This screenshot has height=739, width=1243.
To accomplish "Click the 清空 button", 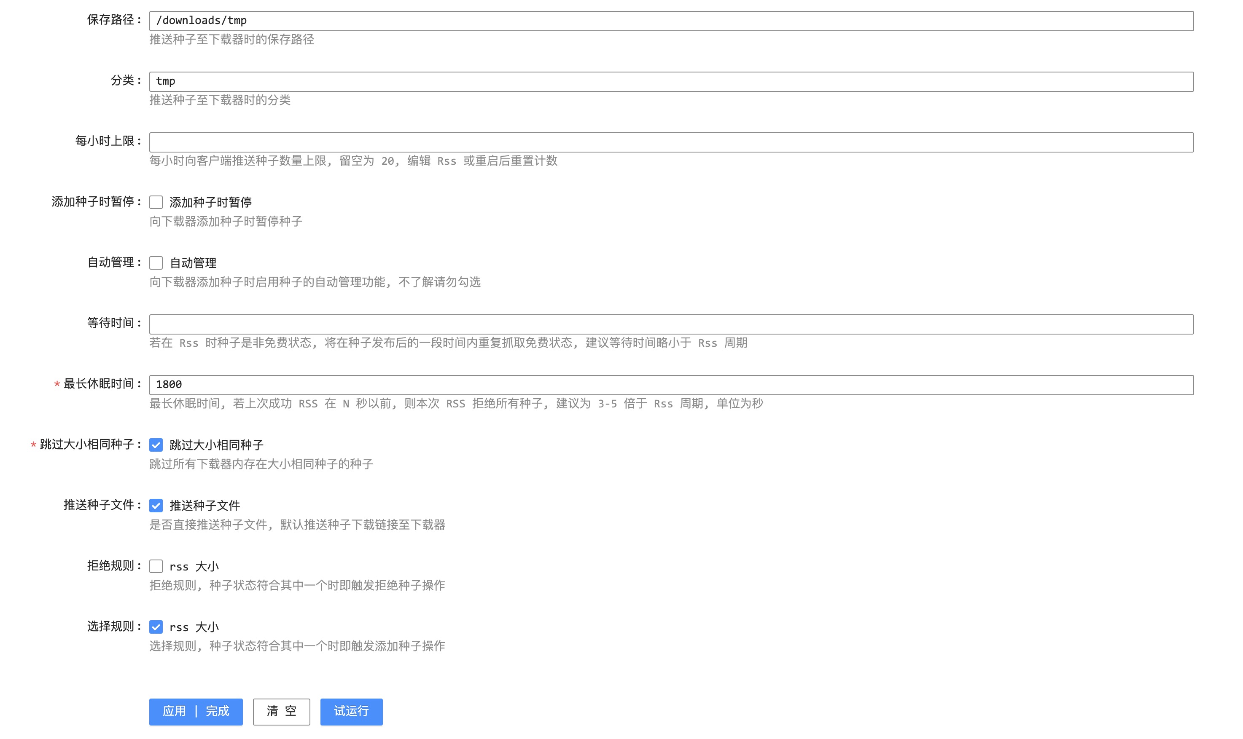I will pyautogui.click(x=281, y=711).
